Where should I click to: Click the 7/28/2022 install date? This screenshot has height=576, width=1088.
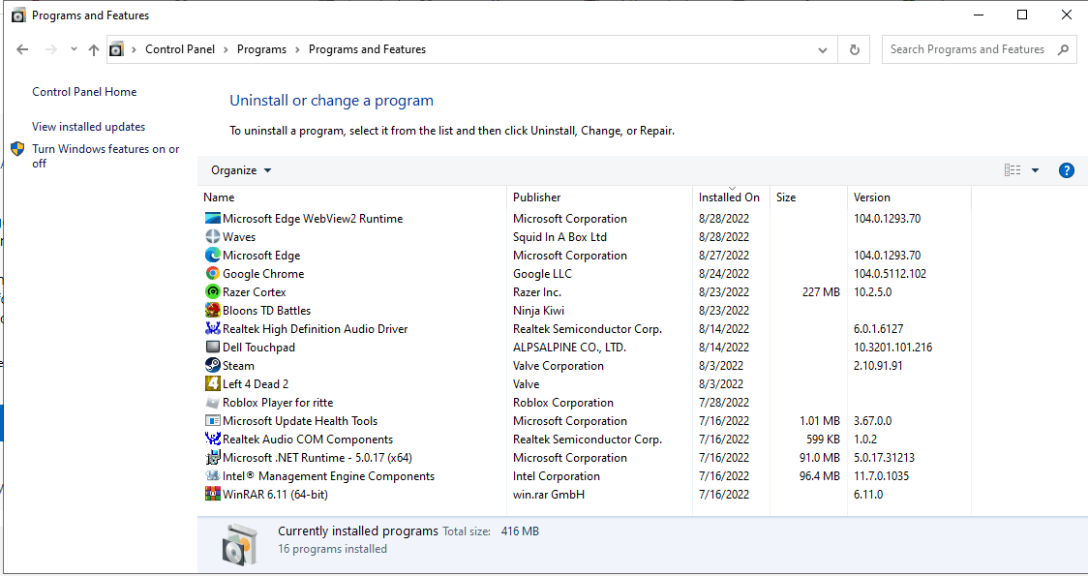coord(724,403)
